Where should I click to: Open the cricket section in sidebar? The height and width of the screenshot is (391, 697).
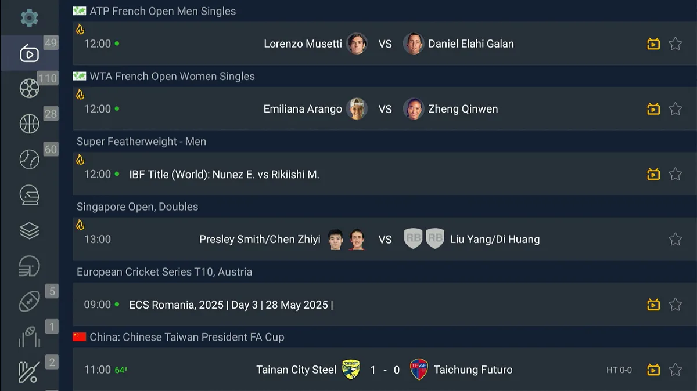(x=29, y=372)
